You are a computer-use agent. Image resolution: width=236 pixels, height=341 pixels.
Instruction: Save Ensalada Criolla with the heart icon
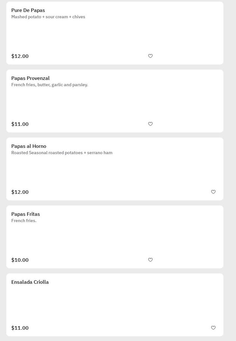pyautogui.click(x=213, y=328)
